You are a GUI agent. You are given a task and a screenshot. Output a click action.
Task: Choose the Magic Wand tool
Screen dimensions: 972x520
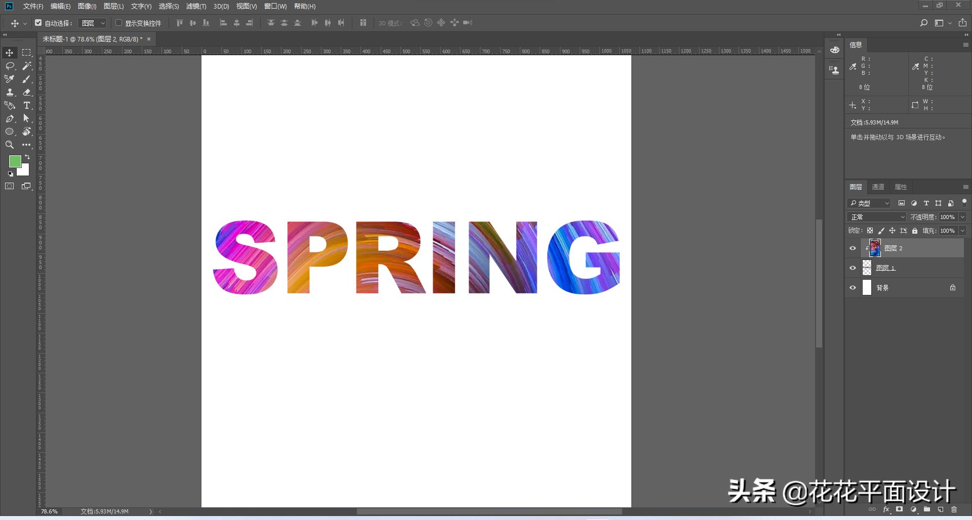(x=27, y=66)
